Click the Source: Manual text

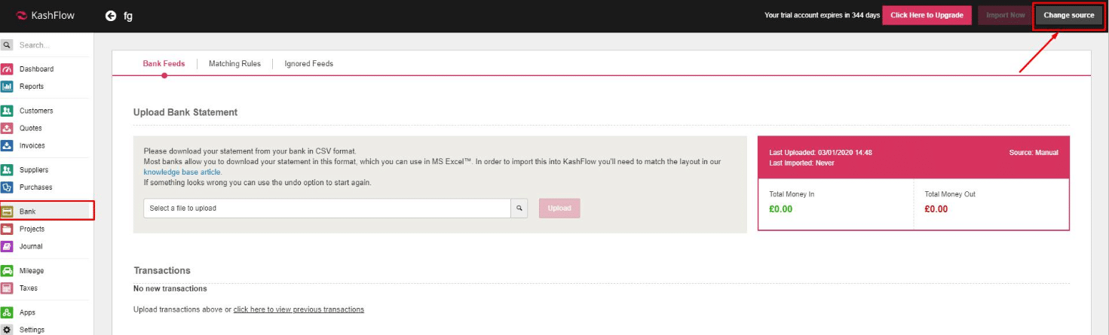[1034, 153]
